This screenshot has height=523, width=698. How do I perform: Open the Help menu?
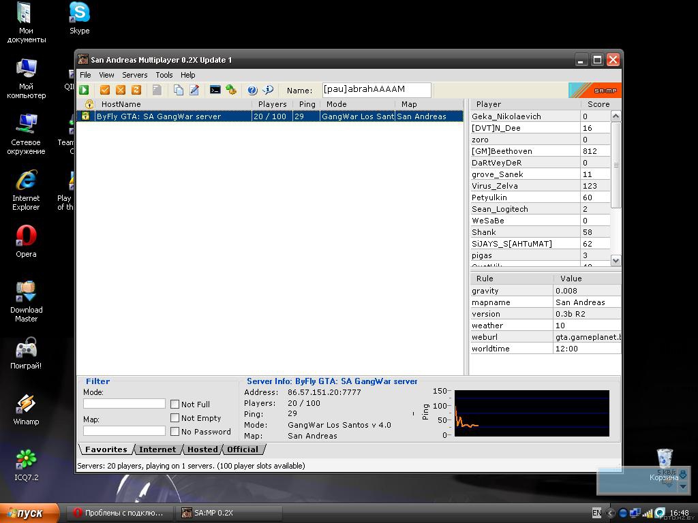[188, 75]
